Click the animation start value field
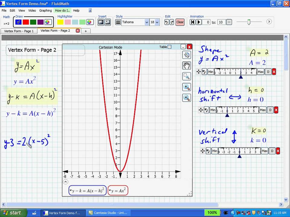 [x=206, y=22]
